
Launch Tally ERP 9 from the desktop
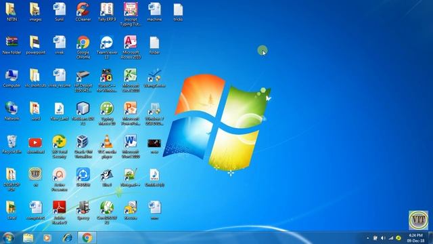click(x=107, y=12)
